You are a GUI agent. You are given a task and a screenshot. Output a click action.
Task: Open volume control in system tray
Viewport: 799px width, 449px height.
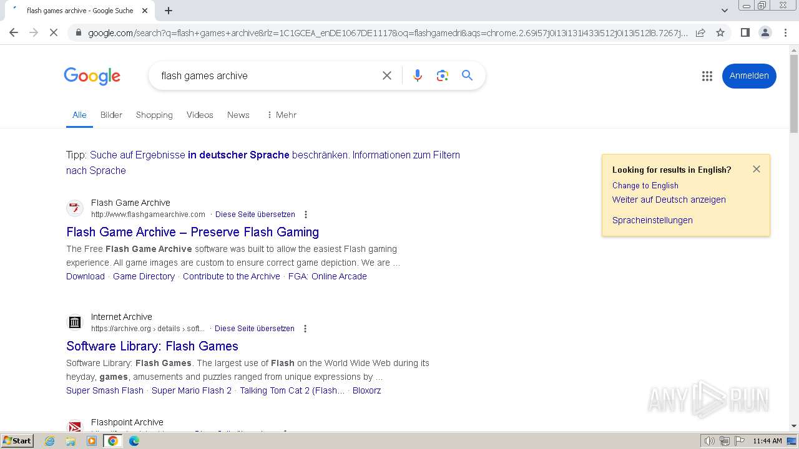point(709,441)
